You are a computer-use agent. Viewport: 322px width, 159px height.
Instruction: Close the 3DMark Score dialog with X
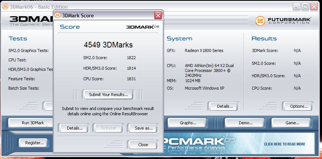[158, 15]
